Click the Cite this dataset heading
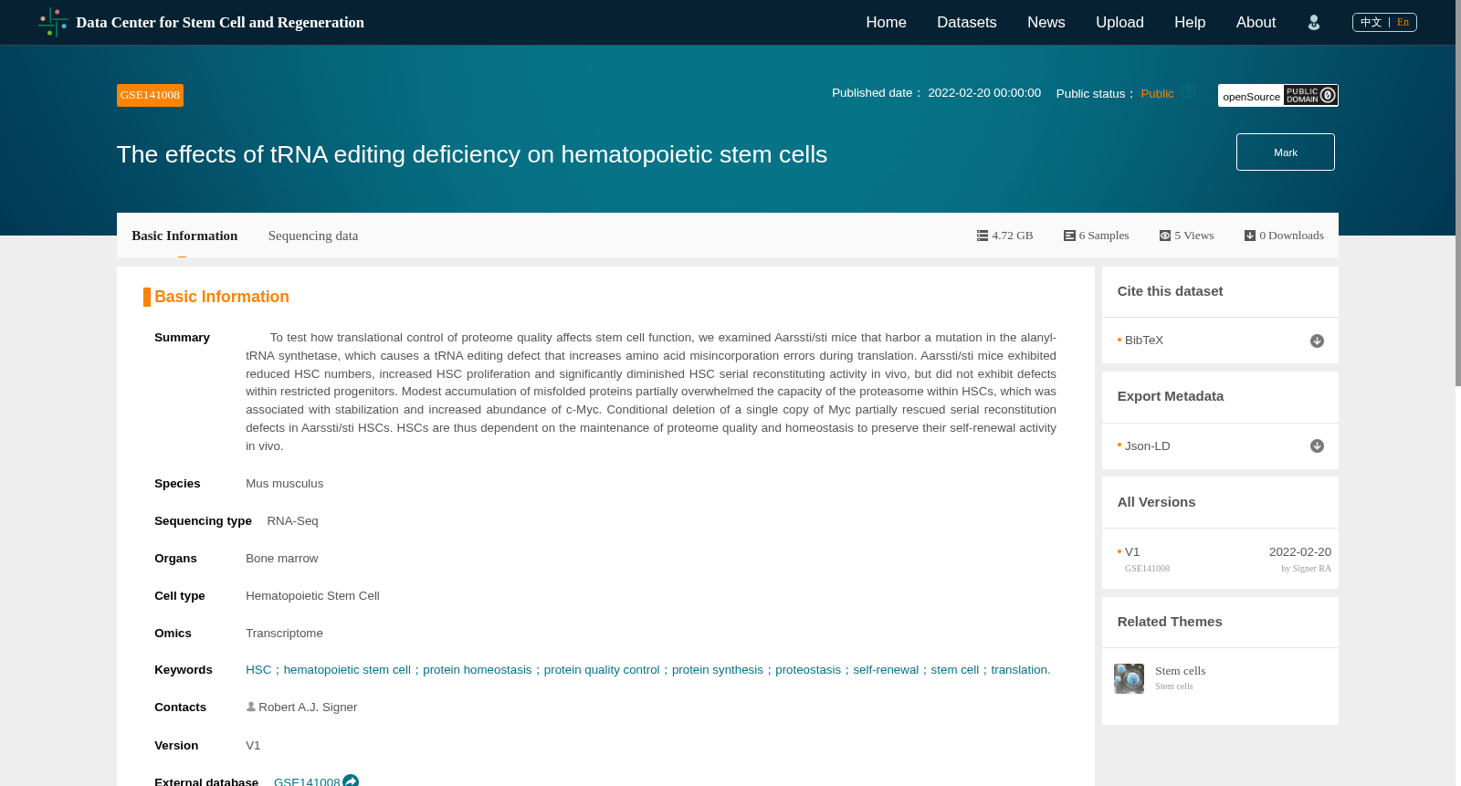 [1170, 291]
